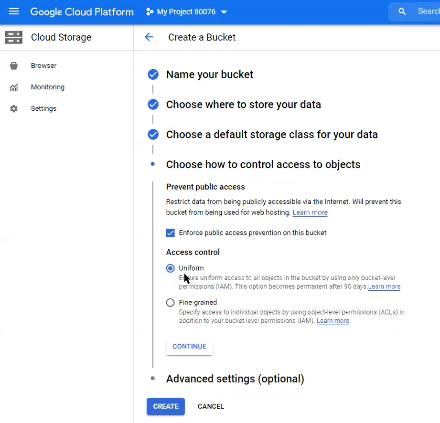Click the checkmark beside Choose where to store
This screenshot has width=440, height=423.
tap(153, 105)
